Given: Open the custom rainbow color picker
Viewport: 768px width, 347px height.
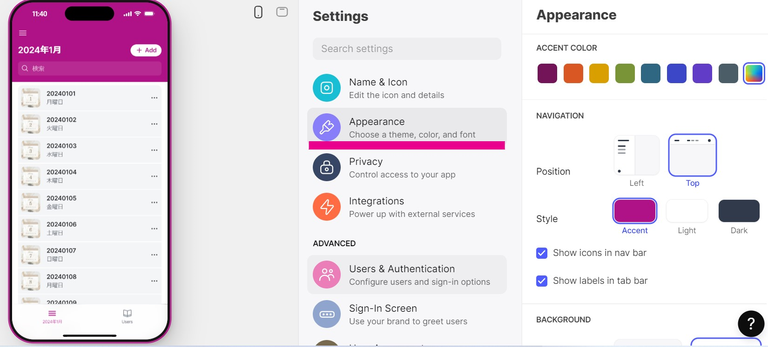Looking at the screenshot, I should pyautogui.click(x=754, y=73).
